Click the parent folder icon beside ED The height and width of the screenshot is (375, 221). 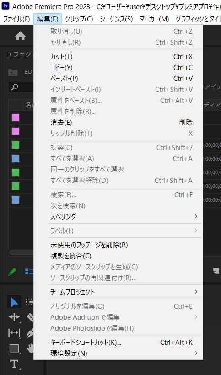coord(13,72)
